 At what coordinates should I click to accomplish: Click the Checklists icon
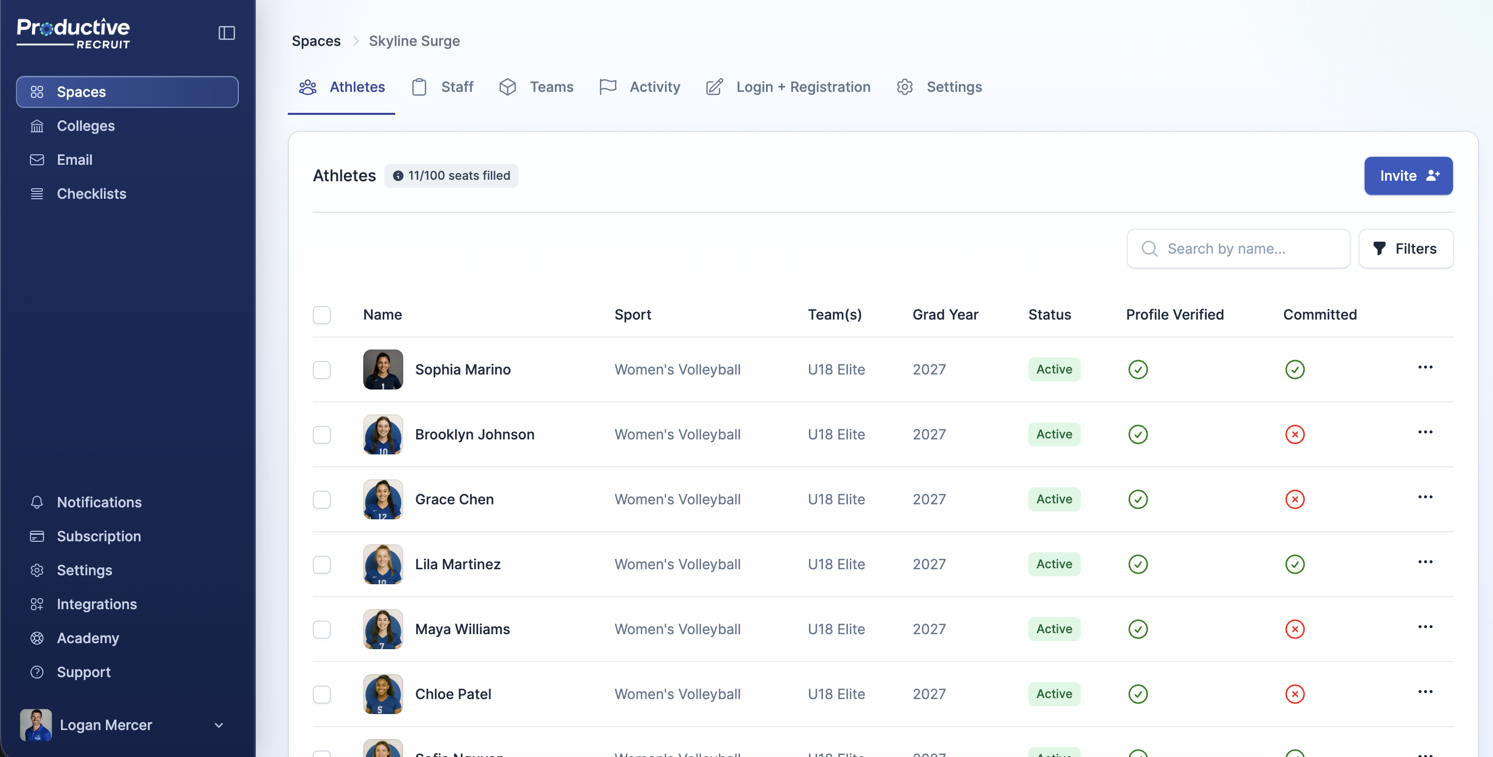point(36,193)
